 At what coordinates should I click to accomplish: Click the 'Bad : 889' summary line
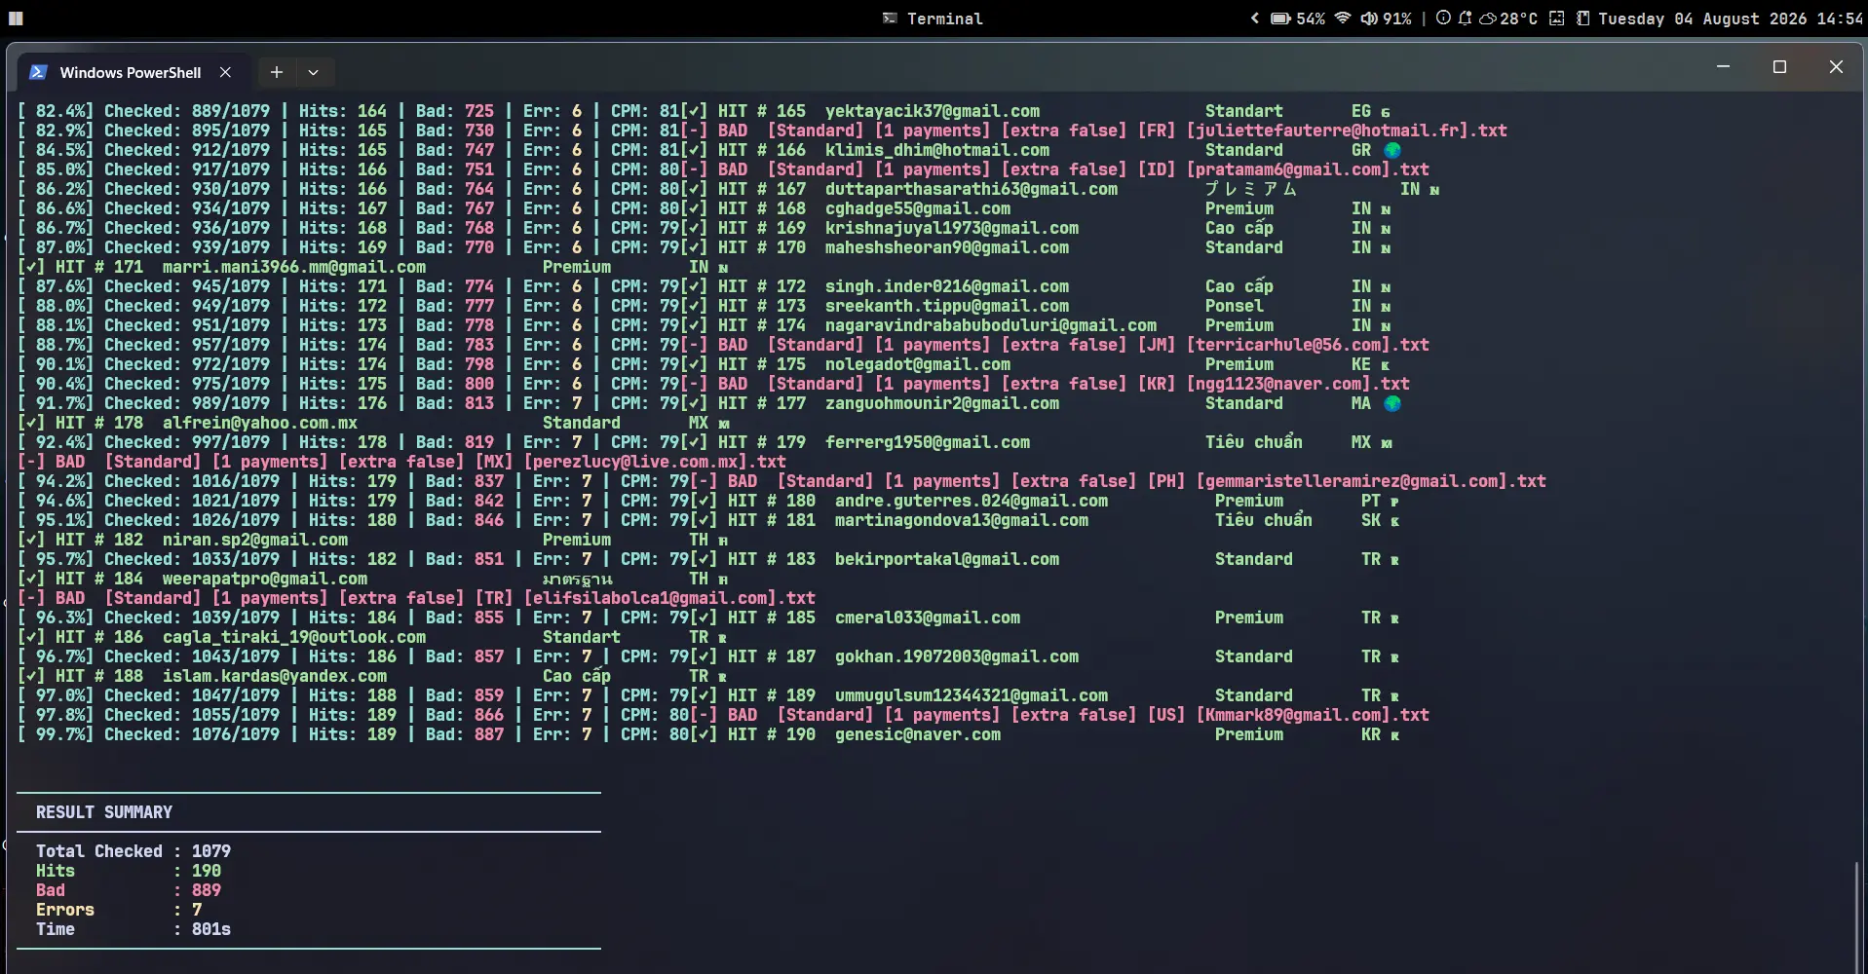pos(129,890)
